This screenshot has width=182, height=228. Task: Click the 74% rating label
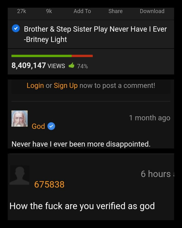click(82, 66)
